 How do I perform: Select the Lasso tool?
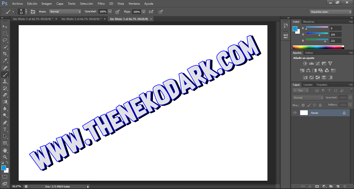[x=5, y=40]
